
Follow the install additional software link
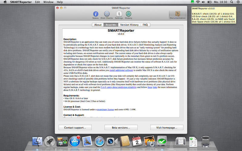click(x=121, y=70)
